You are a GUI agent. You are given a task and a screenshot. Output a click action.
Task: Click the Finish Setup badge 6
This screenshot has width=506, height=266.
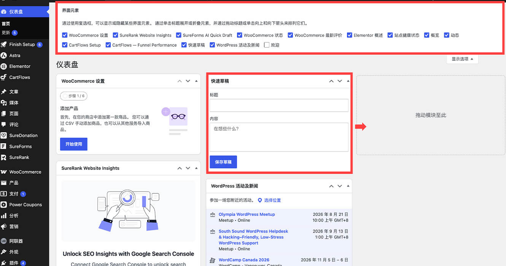pyautogui.click(x=40, y=45)
